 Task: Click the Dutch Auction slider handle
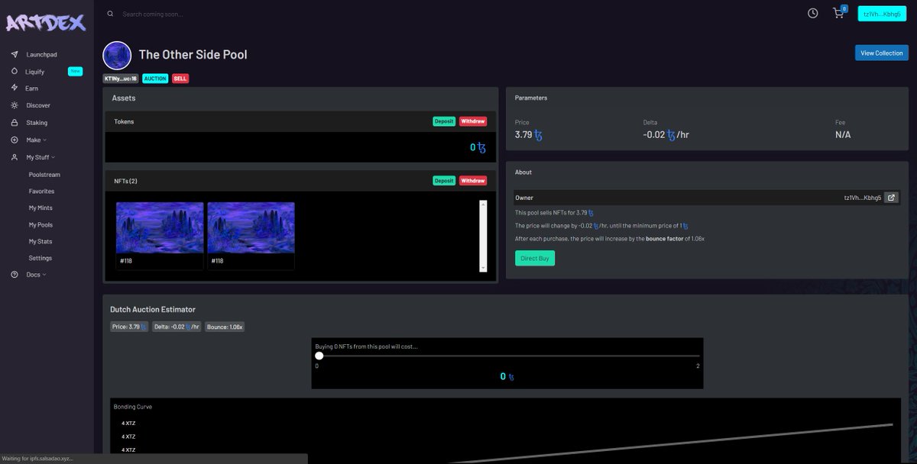[x=319, y=356]
